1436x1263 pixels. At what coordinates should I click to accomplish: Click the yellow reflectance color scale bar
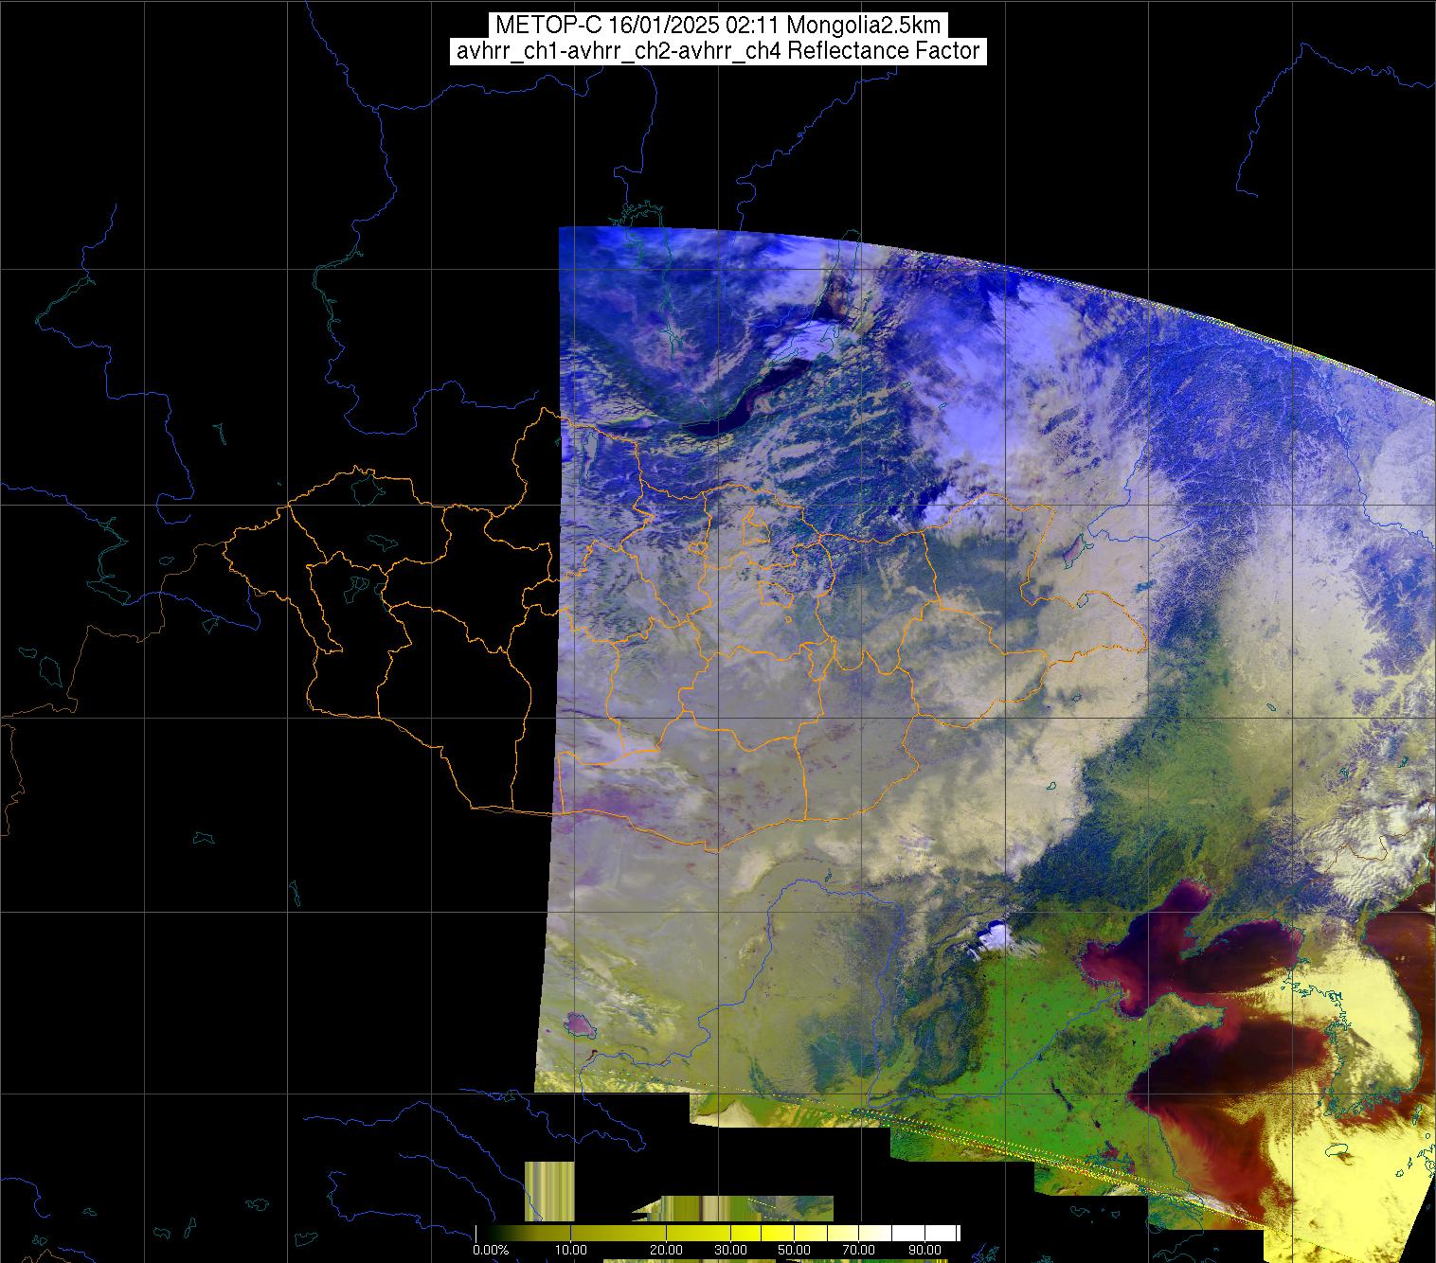[718, 1233]
